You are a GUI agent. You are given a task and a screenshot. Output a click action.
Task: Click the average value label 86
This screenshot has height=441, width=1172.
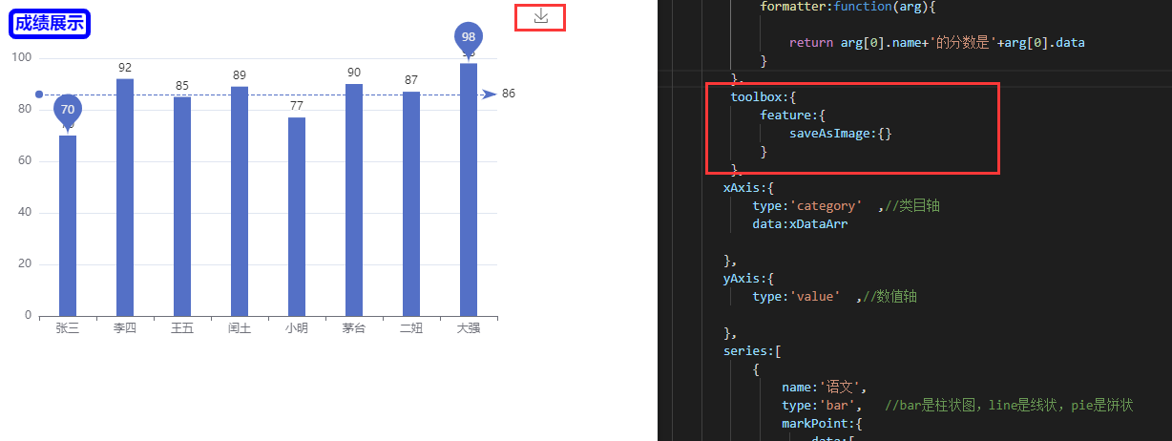(x=509, y=94)
